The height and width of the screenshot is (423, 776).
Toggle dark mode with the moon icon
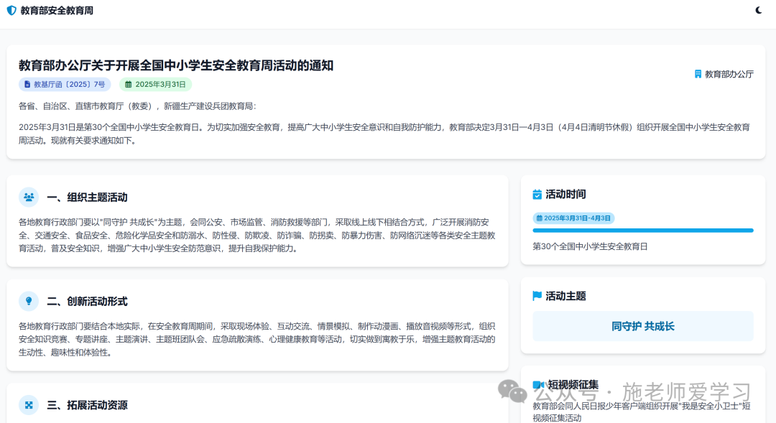tap(758, 10)
